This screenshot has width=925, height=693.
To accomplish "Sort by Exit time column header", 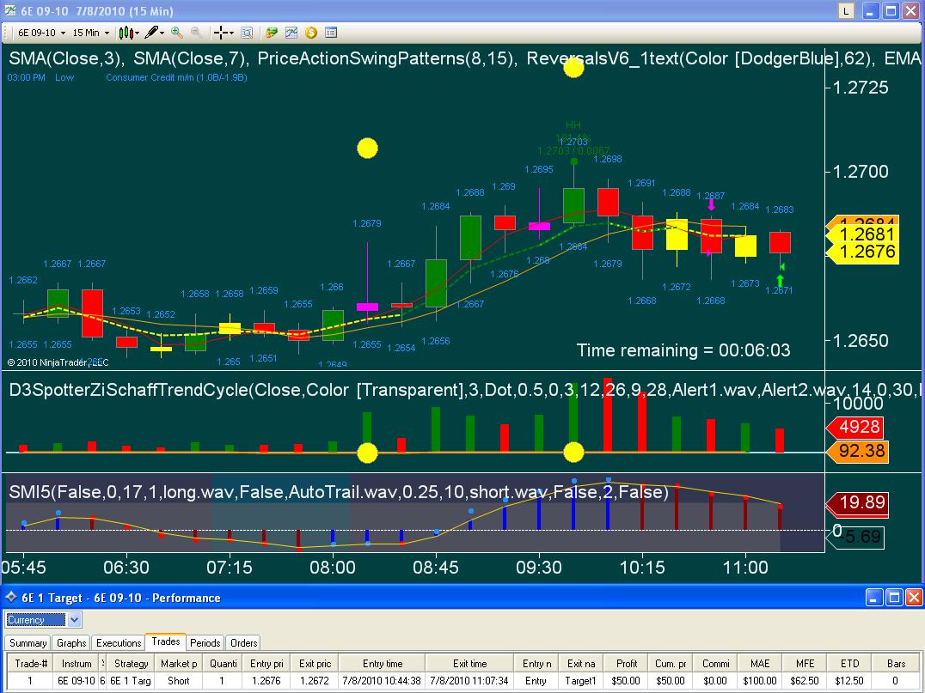I will coord(469,664).
